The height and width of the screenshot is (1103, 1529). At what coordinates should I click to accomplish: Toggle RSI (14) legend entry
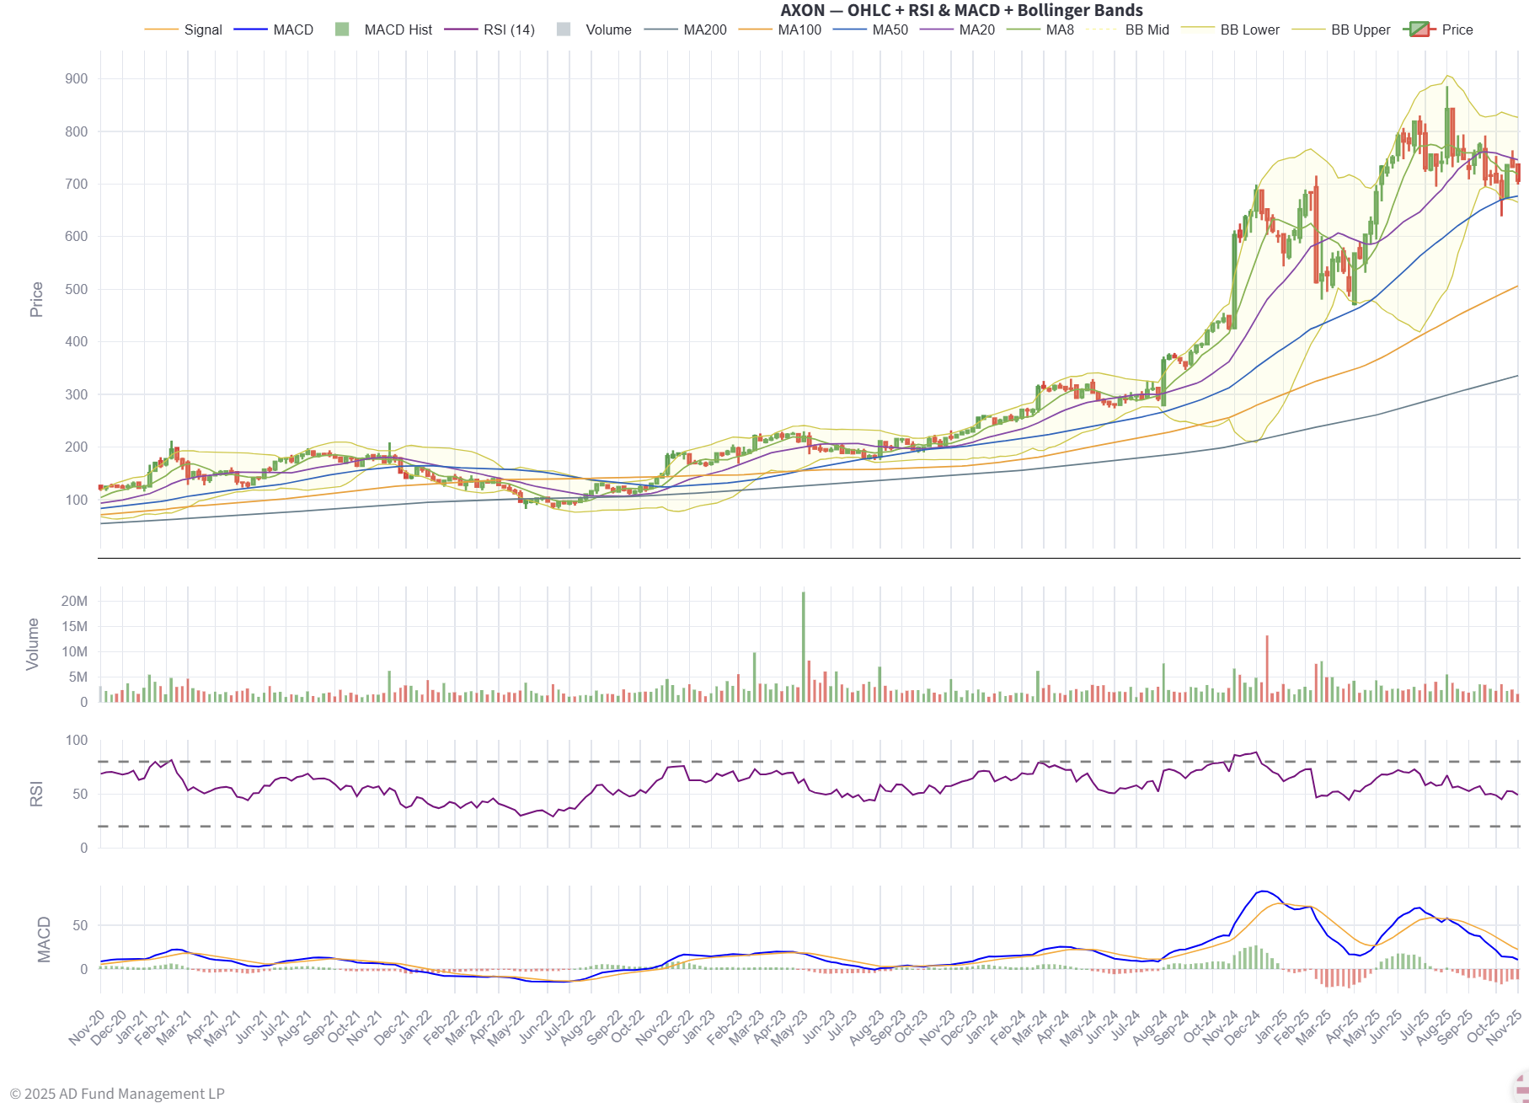pos(489,29)
